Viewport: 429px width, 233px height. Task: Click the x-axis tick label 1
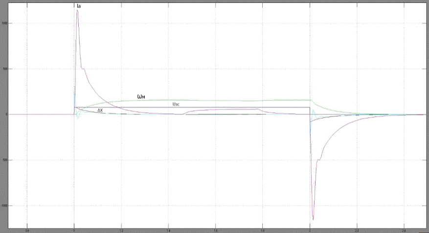[x=74, y=230]
